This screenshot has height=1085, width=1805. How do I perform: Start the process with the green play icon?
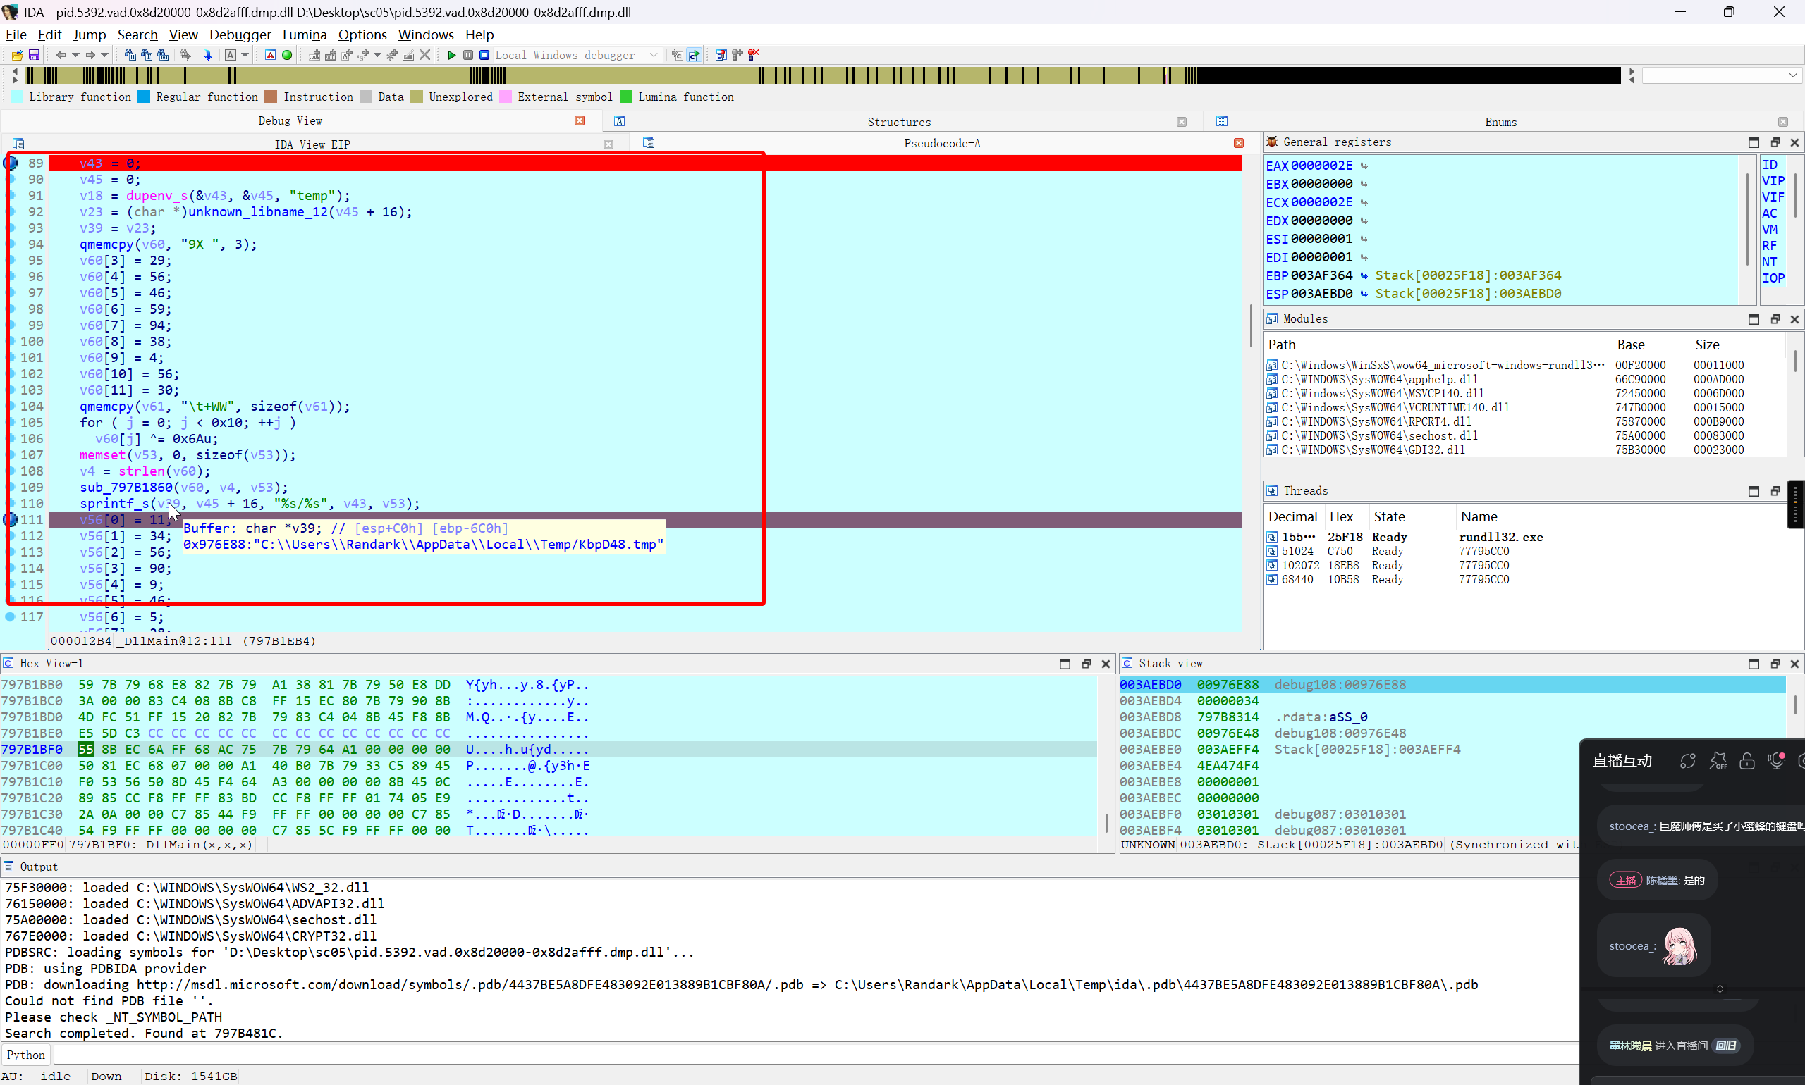[451, 55]
